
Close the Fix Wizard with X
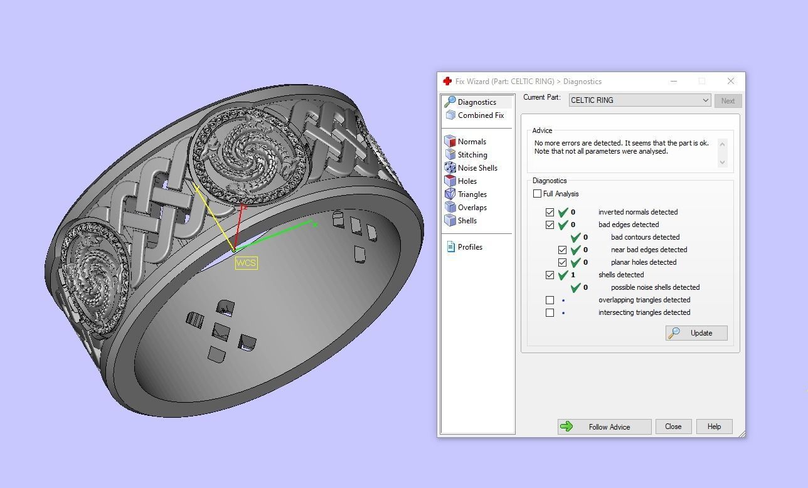[731, 81]
